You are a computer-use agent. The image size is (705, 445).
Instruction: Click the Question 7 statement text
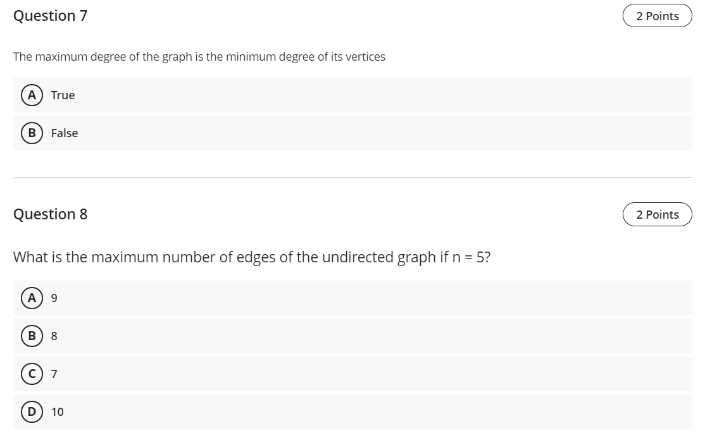click(x=199, y=56)
